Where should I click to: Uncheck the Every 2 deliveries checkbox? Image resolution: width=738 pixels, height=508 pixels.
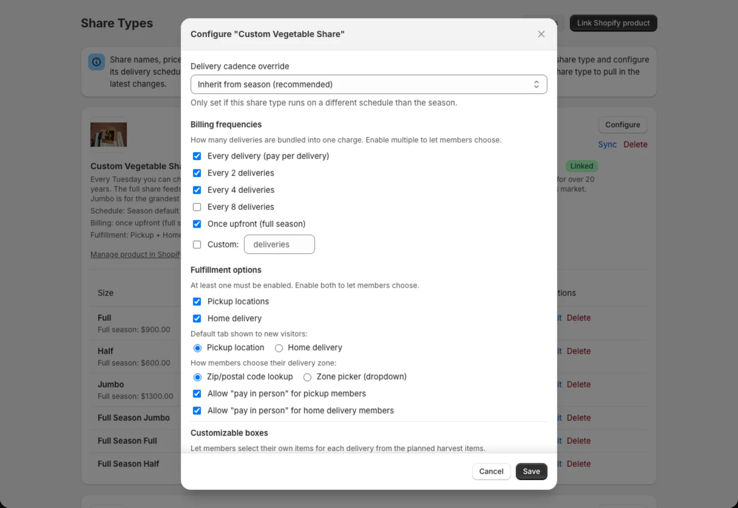coord(197,173)
